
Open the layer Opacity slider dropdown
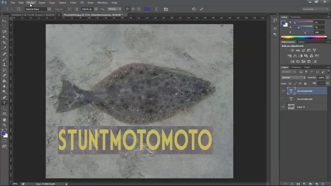(x=327, y=78)
